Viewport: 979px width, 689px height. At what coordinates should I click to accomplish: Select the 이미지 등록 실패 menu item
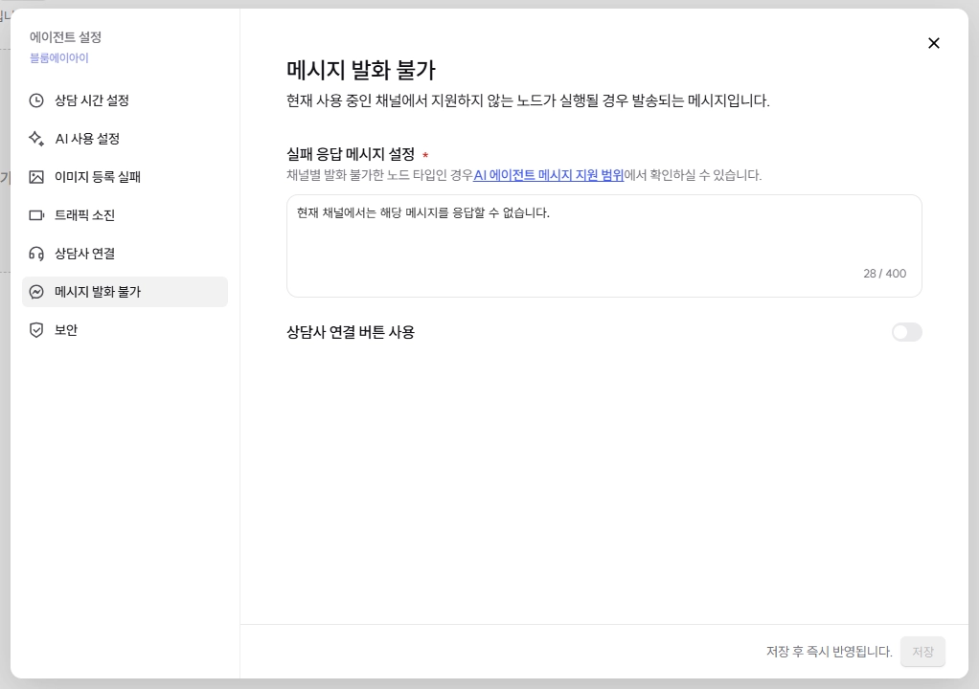(125, 177)
